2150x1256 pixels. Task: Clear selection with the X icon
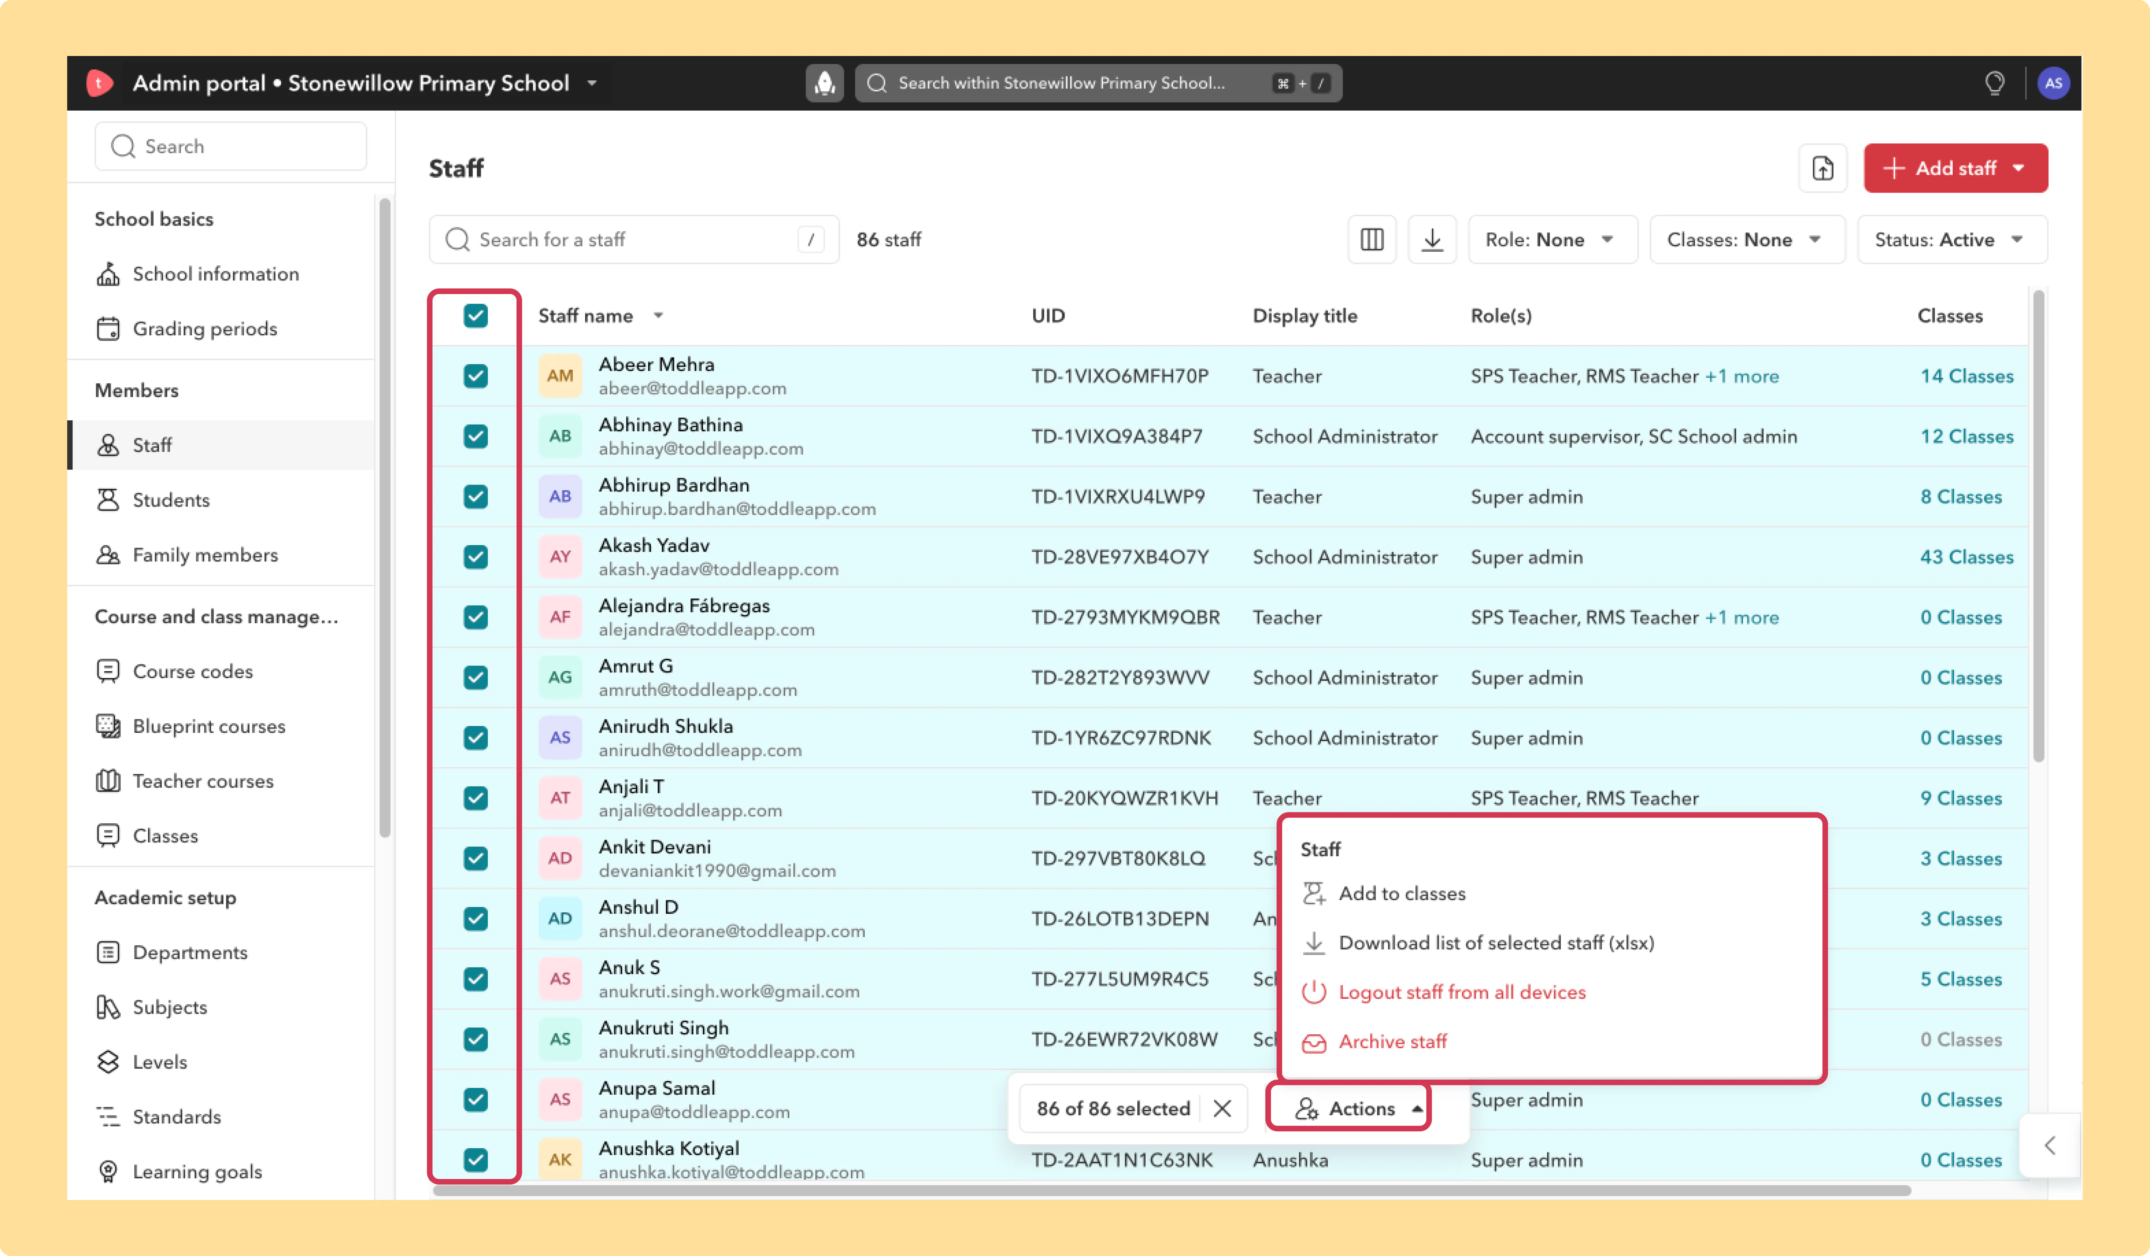click(1223, 1108)
